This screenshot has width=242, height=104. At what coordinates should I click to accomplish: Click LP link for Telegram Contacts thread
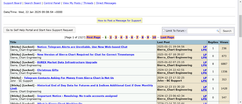tap(205, 78)
